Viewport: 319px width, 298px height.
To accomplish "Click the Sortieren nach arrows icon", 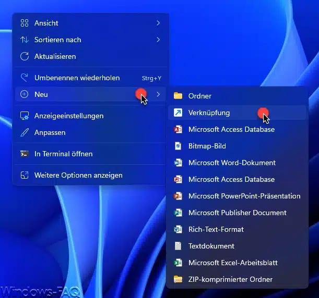I will [x=25, y=40].
